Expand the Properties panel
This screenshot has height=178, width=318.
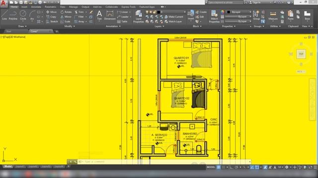coord(229,26)
